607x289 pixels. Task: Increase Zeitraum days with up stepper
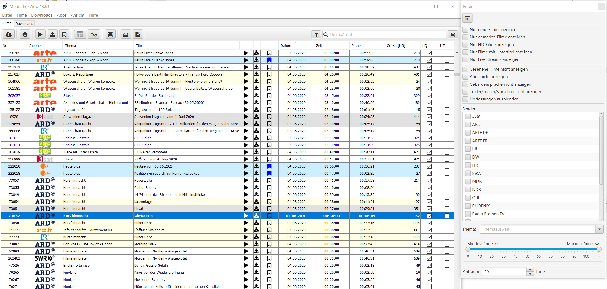[530, 270]
